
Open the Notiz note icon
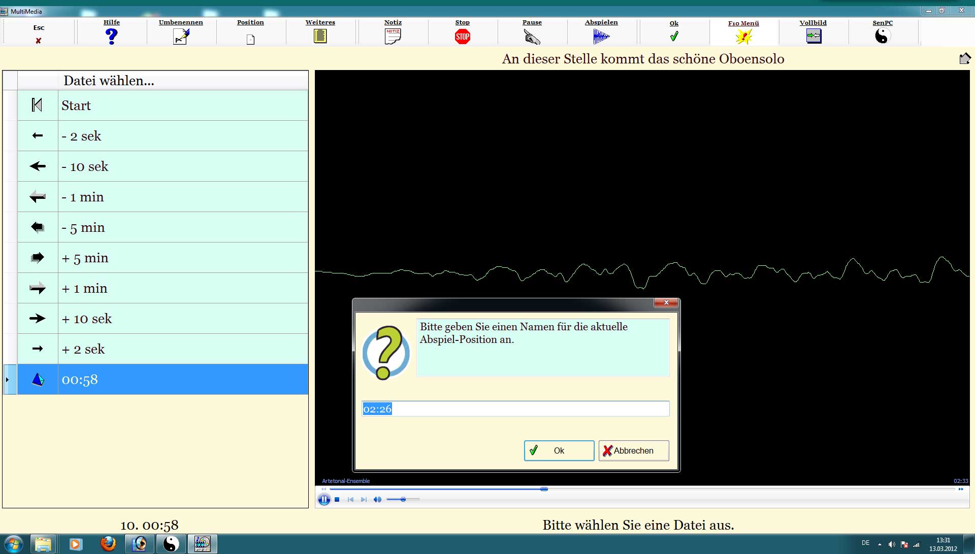click(393, 36)
